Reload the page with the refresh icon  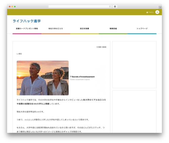tap(110, 6)
